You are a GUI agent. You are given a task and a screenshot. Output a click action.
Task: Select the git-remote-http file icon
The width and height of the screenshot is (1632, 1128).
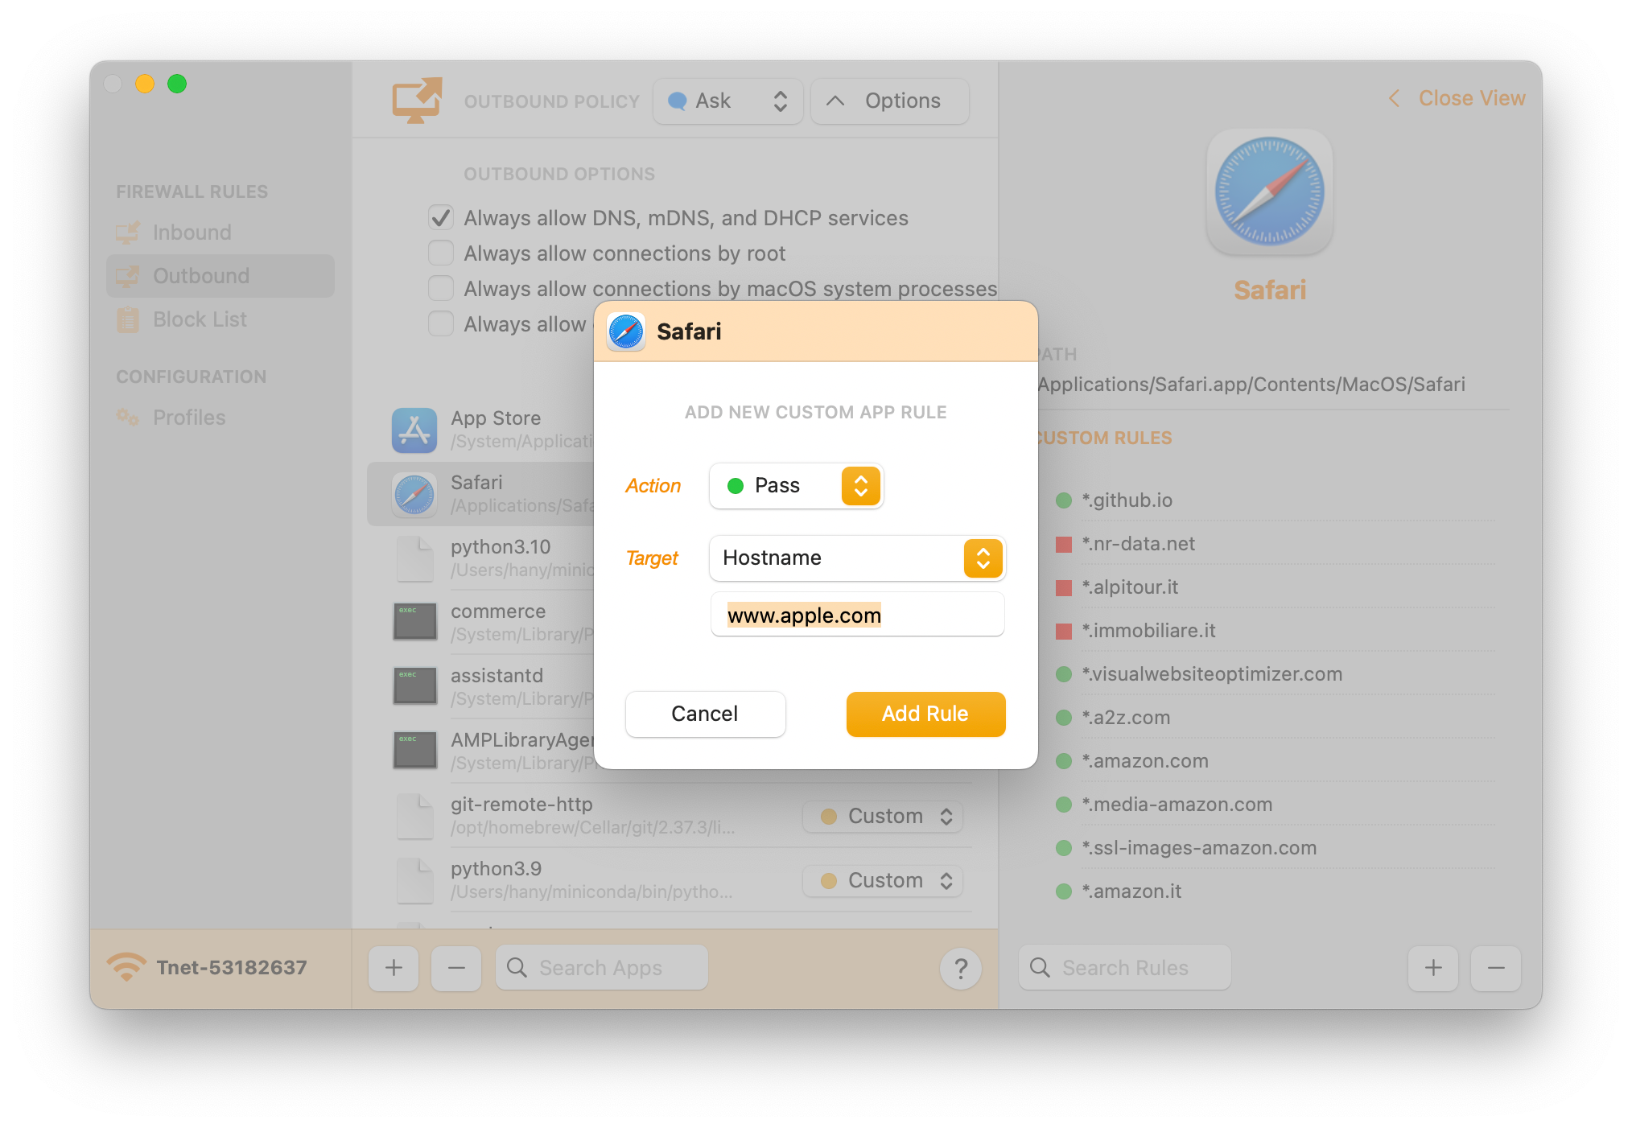tap(414, 816)
